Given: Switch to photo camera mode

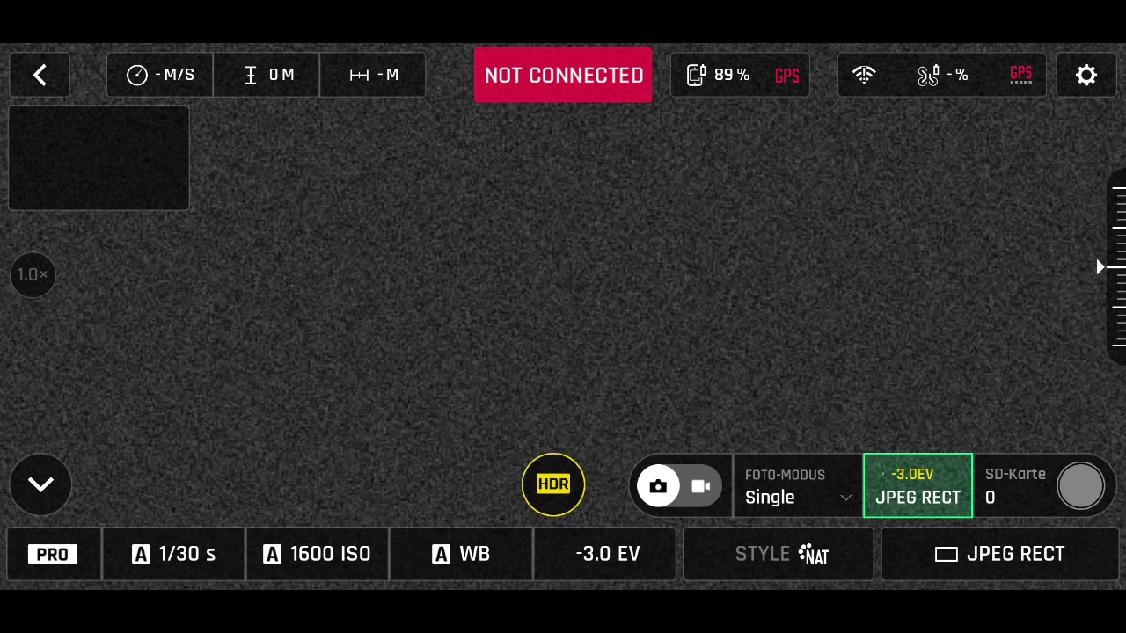Looking at the screenshot, I should [x=658, y=485].
